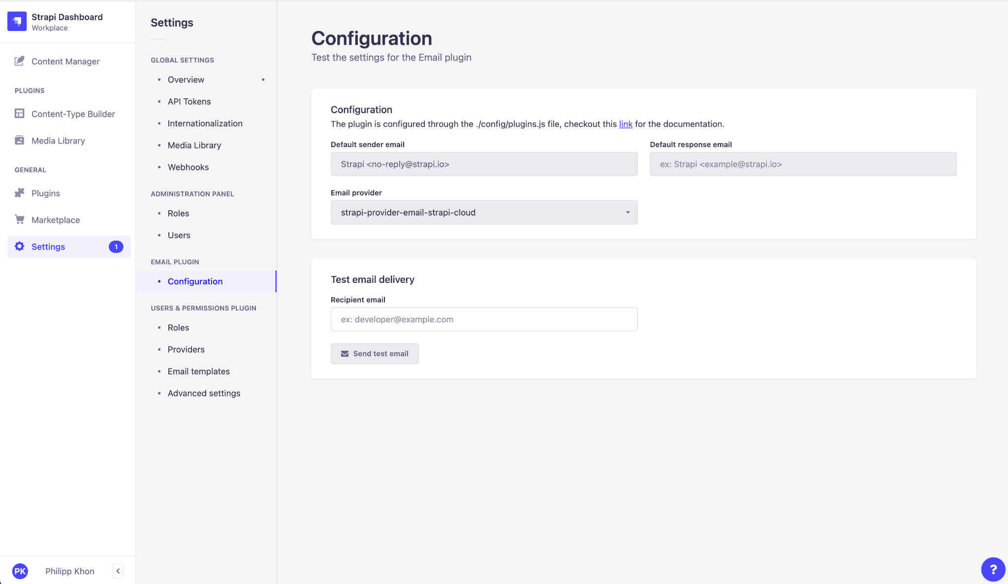1008x584 pixels.
Task: Click the Marketplace shopping cart icon
Action: coord(19,219)
